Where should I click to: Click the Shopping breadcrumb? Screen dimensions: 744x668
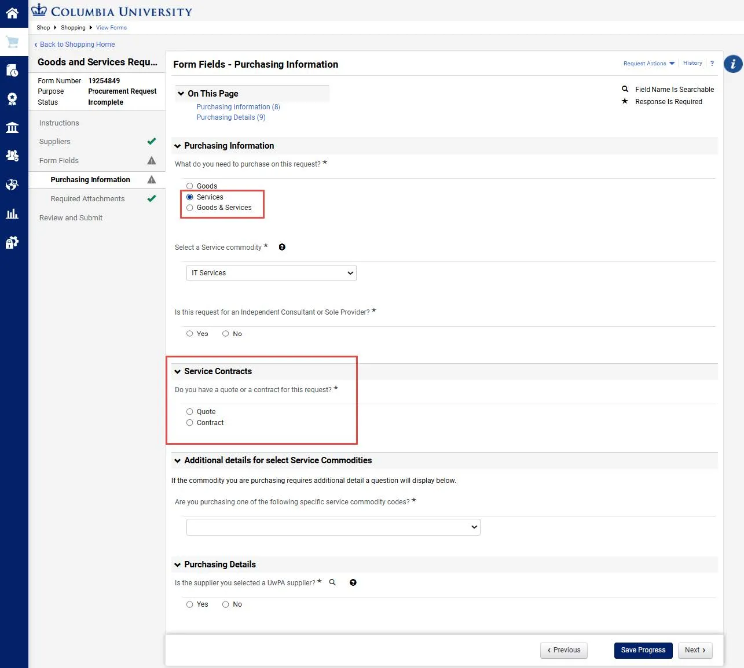(x=73, y=28)
